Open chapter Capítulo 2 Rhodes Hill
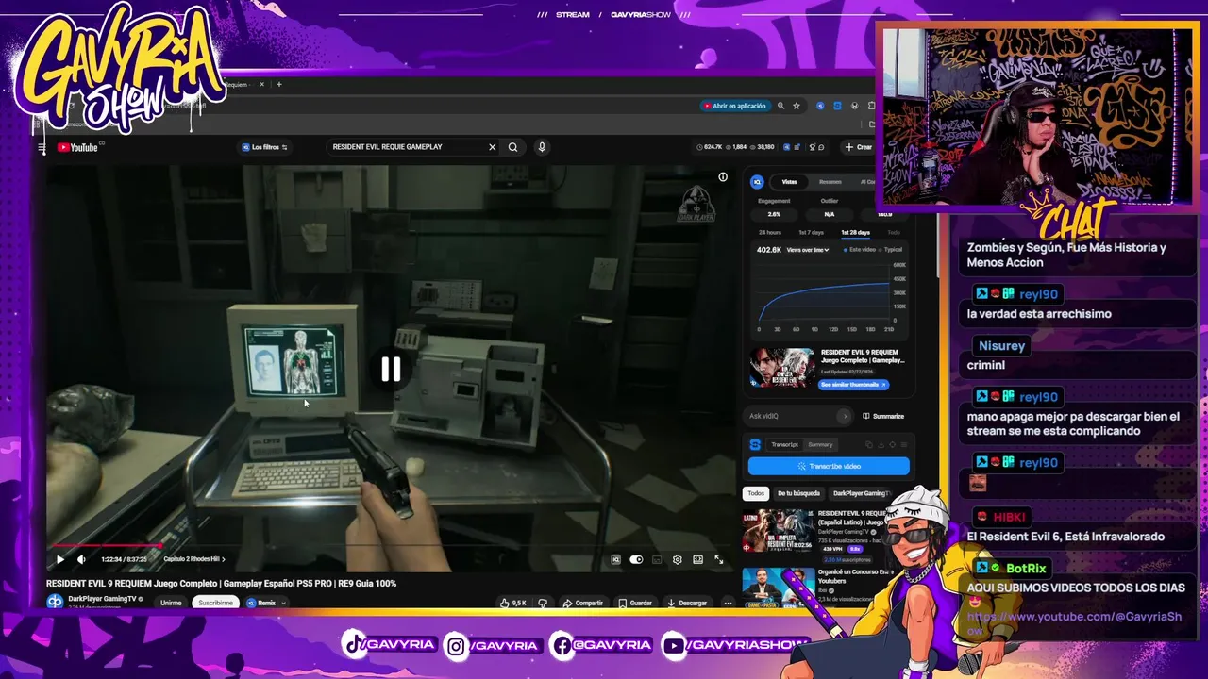The height and width of the screenshot is (679, 1208). click(194, 559)
